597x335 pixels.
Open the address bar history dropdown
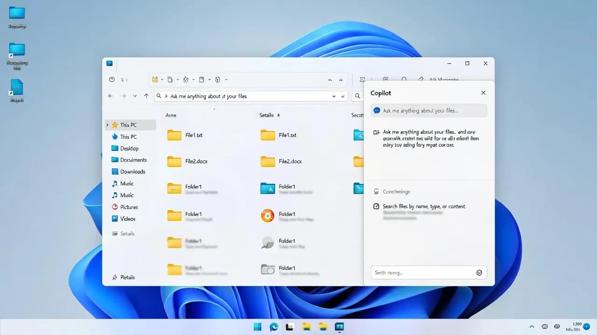pos(333,96)
